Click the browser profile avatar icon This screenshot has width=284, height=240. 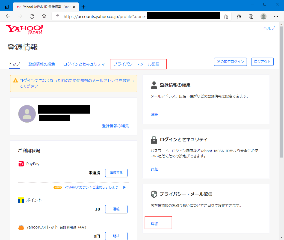click(x=263, y=16)
